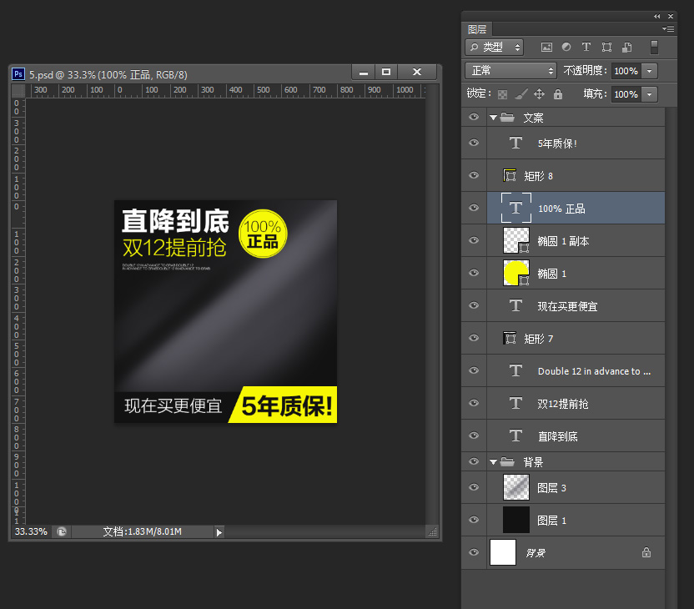Hide the 5年质保! text layer
Viewport: 694px width, 609px height.
[x=474, y=143]
